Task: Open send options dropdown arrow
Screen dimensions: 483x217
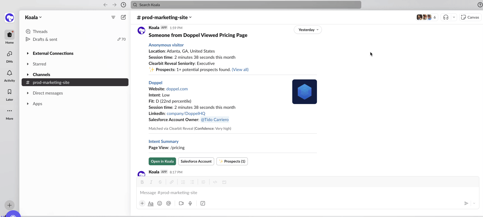Action: click(x=474, y=203)
